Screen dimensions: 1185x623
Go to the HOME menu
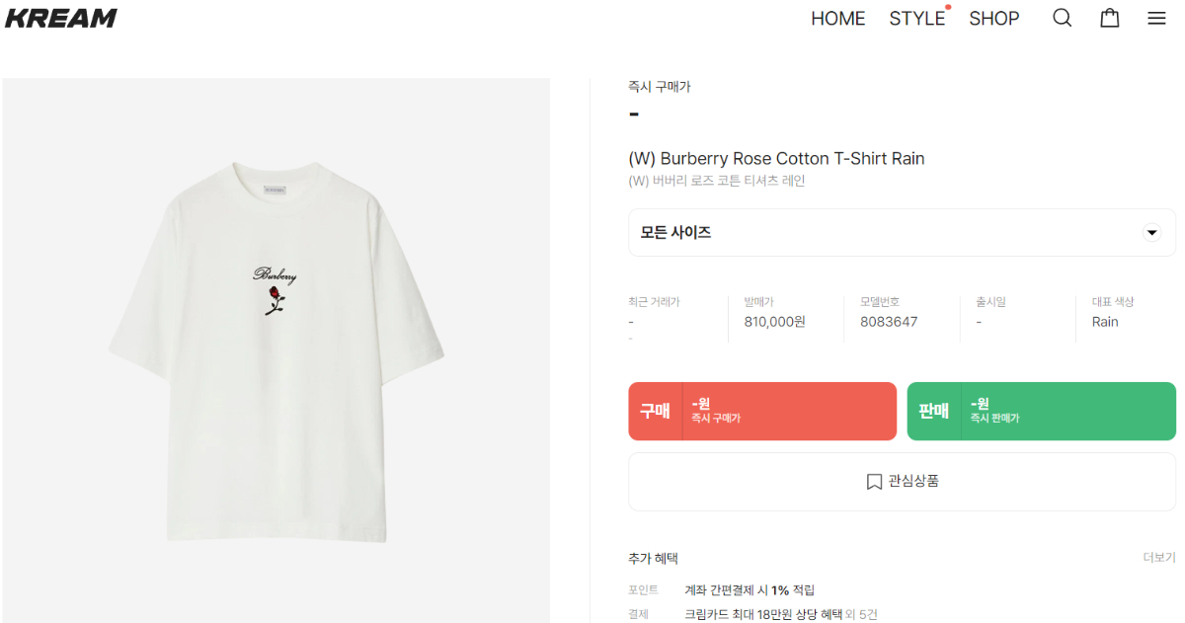tap(837, 19)
